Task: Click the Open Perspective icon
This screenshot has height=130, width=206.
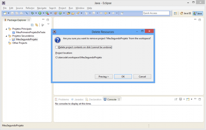Action: [x=175, y=13]
